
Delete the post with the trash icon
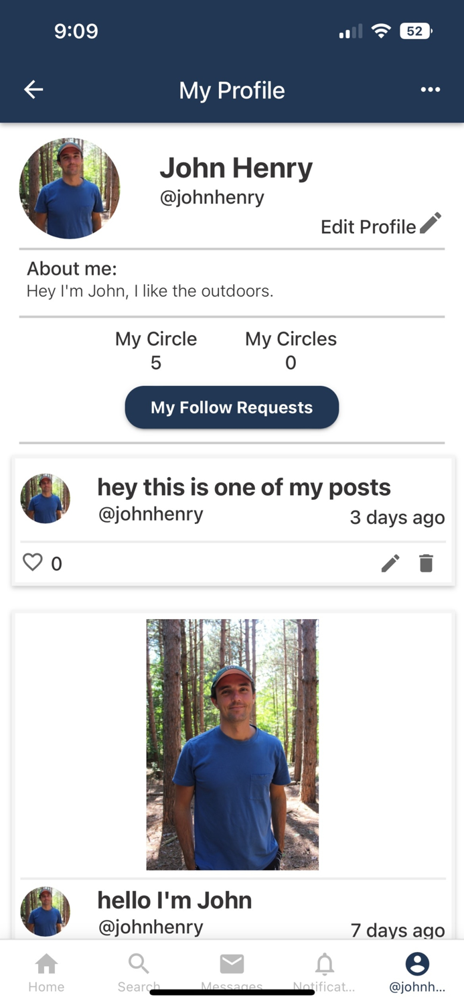click(427, 563)
